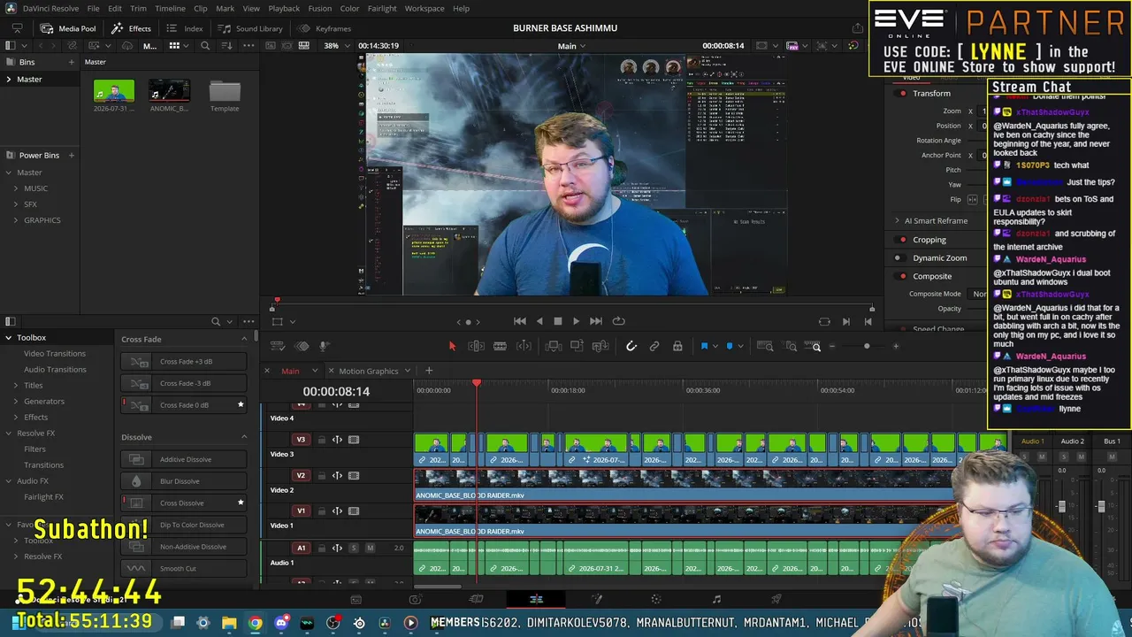
Task: Lock the Video 3 track
Action: point(322,440)
